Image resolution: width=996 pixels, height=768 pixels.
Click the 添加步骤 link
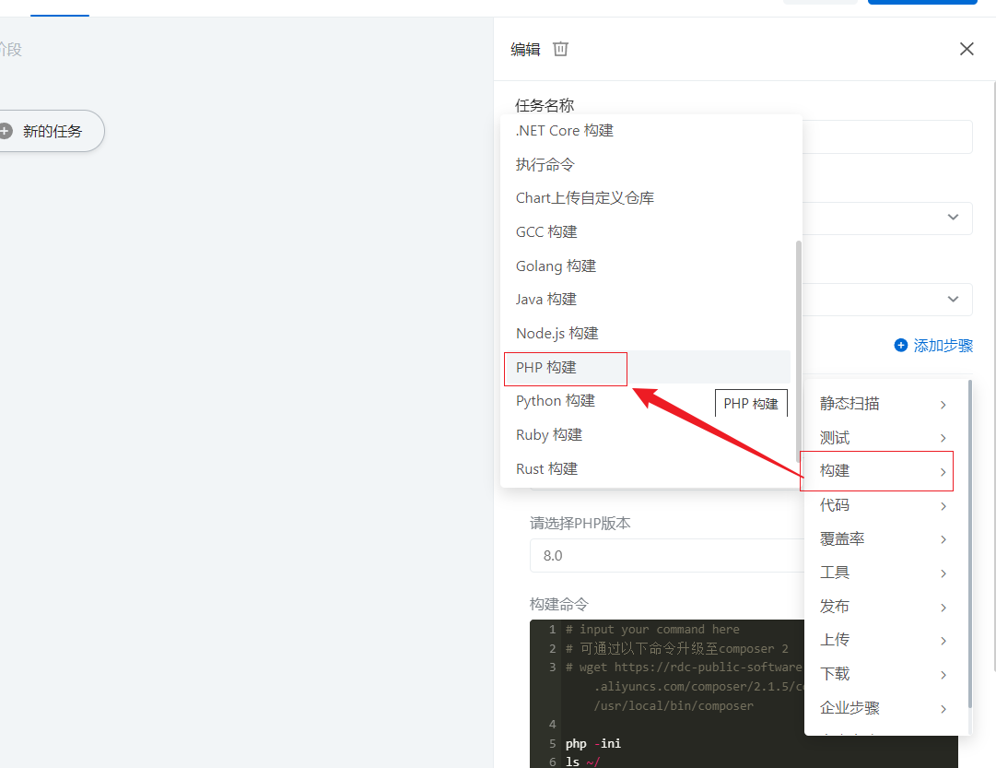click(x=943, y=345)
